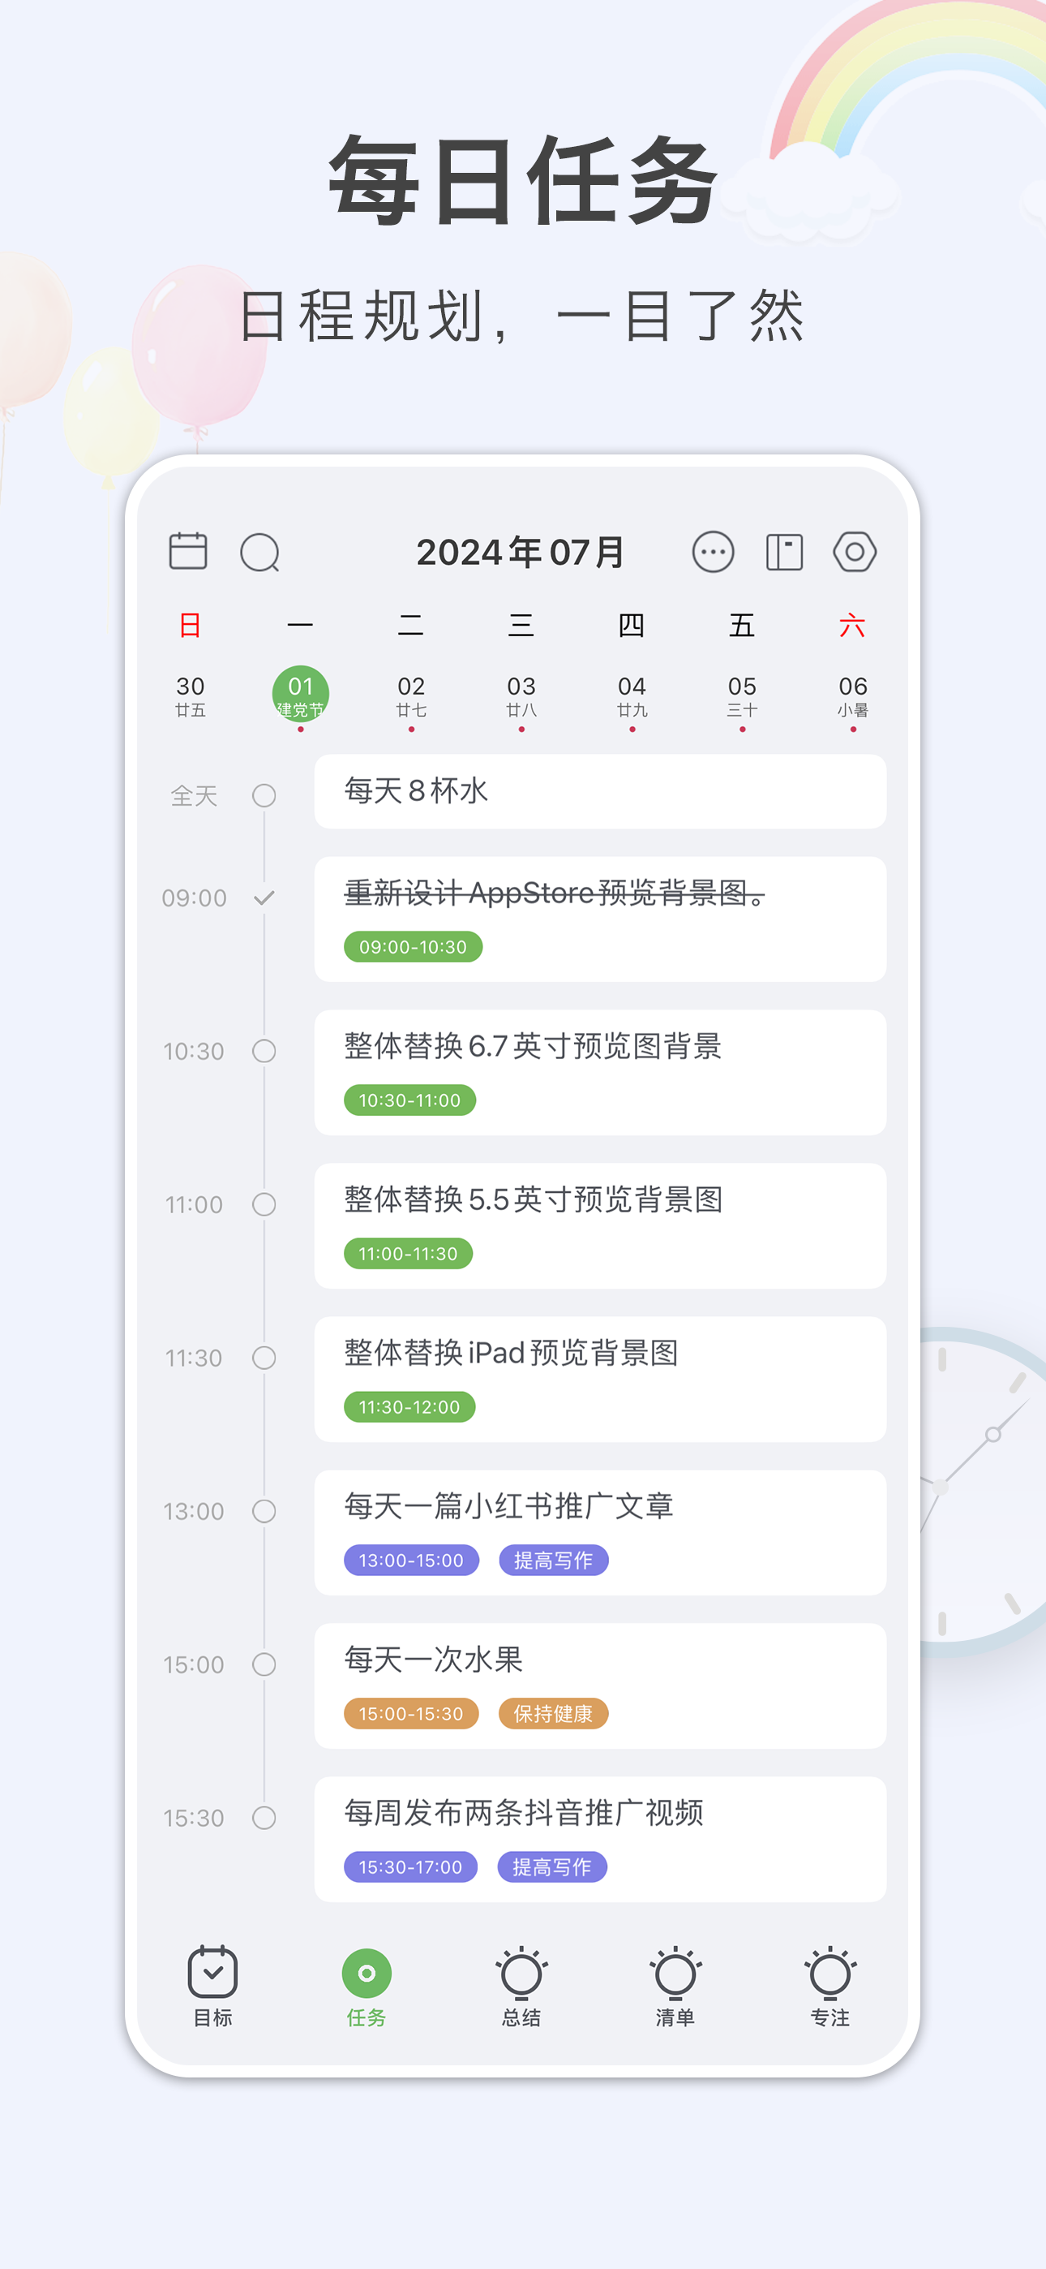Select date 04 廿九
Screen dimensions: 1046x2269
tap(632, 695)
